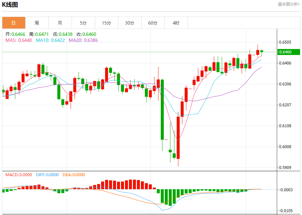Viewport: 302px width, 215px height.
Task: Click the 0.6406 price axis label
Action: pyautogui.click(x=285, y=63)
